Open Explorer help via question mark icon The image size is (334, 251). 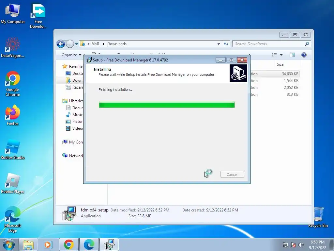coord(304,55)
